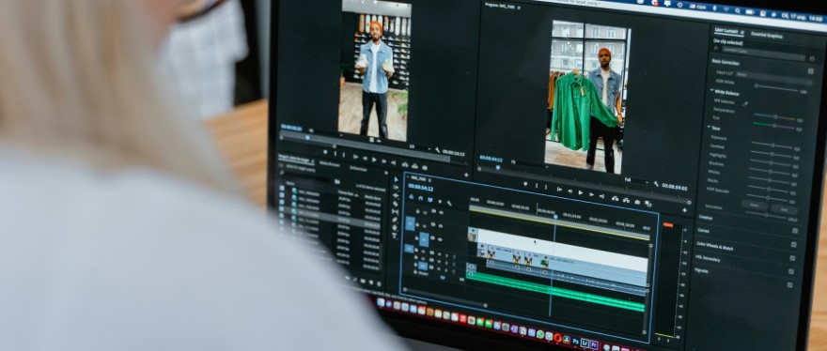Toggle the Curves section checkbox
Image resolution: width=827 pixels, height=351 pixels.
[794, 231]
